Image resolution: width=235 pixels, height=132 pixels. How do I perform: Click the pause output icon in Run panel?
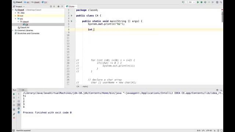pos(14,101)
